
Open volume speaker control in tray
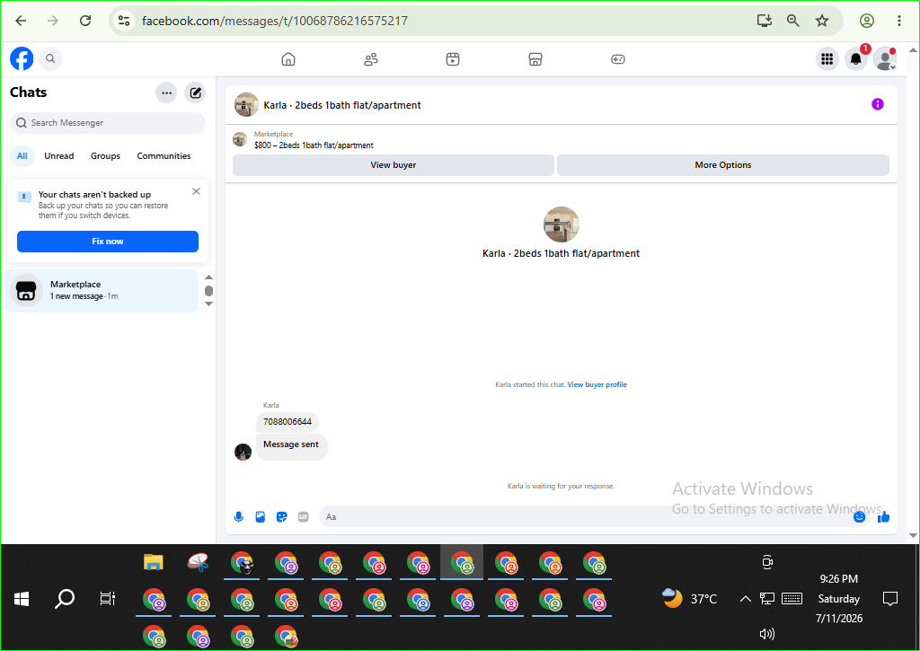coord(767,634)
